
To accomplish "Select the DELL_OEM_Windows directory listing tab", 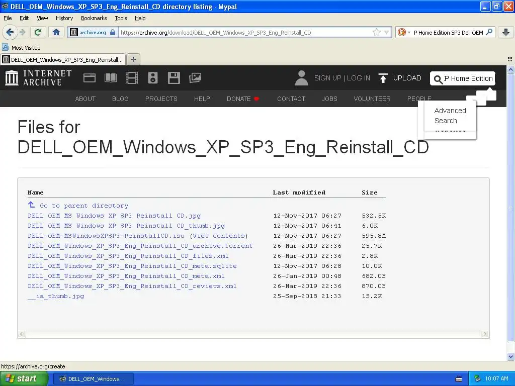I will [63, 59].
